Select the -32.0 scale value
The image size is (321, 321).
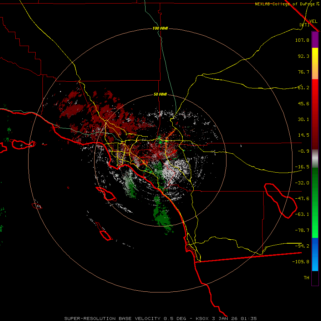click(x=302, y=183)
